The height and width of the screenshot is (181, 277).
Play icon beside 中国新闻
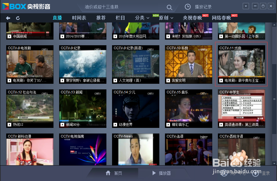pyautogui.click(x=9, y=36)
